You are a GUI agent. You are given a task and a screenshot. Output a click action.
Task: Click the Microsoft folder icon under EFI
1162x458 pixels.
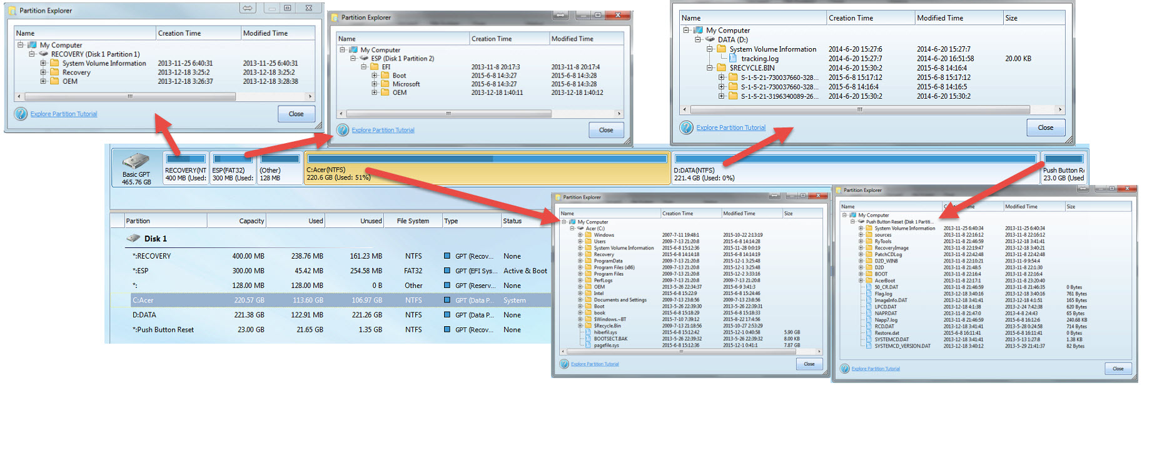[x=385, y=84]
